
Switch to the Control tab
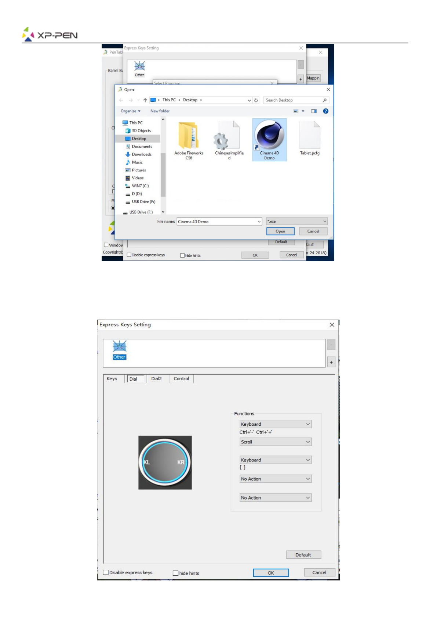tap(181, 379)
